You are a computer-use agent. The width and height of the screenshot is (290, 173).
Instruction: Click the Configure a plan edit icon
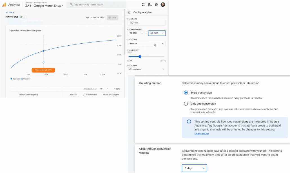129,12
